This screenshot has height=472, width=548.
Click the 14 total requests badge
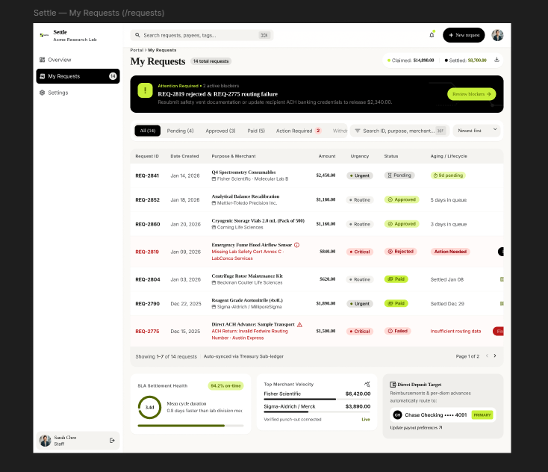point(211,61)
